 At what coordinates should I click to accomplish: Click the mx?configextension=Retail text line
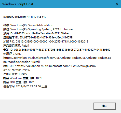click(x=21, y=62)
